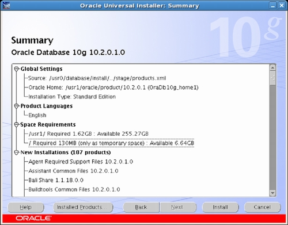Collapse the New Installations node
Image resolution: width=288 pixels, height=225 pixels.
(x=17, y=152)
